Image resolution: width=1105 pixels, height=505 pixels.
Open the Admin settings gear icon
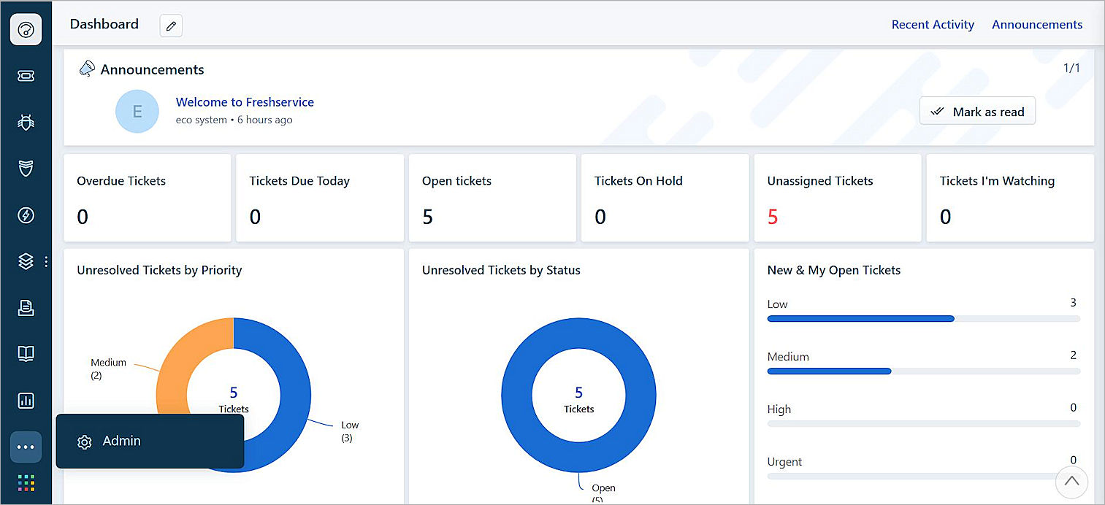(85, 442)
